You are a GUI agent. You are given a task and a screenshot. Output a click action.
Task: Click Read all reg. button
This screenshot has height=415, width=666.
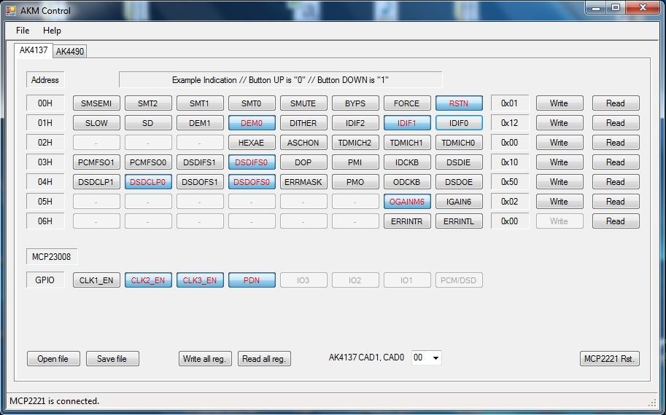click(x=264, y=359)
